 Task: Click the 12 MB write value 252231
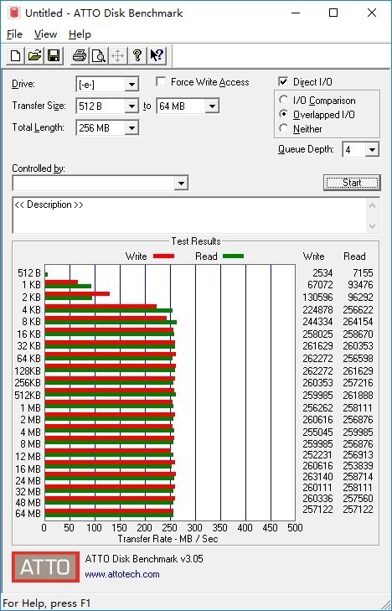pyautogui.click(x=317, y=455)
